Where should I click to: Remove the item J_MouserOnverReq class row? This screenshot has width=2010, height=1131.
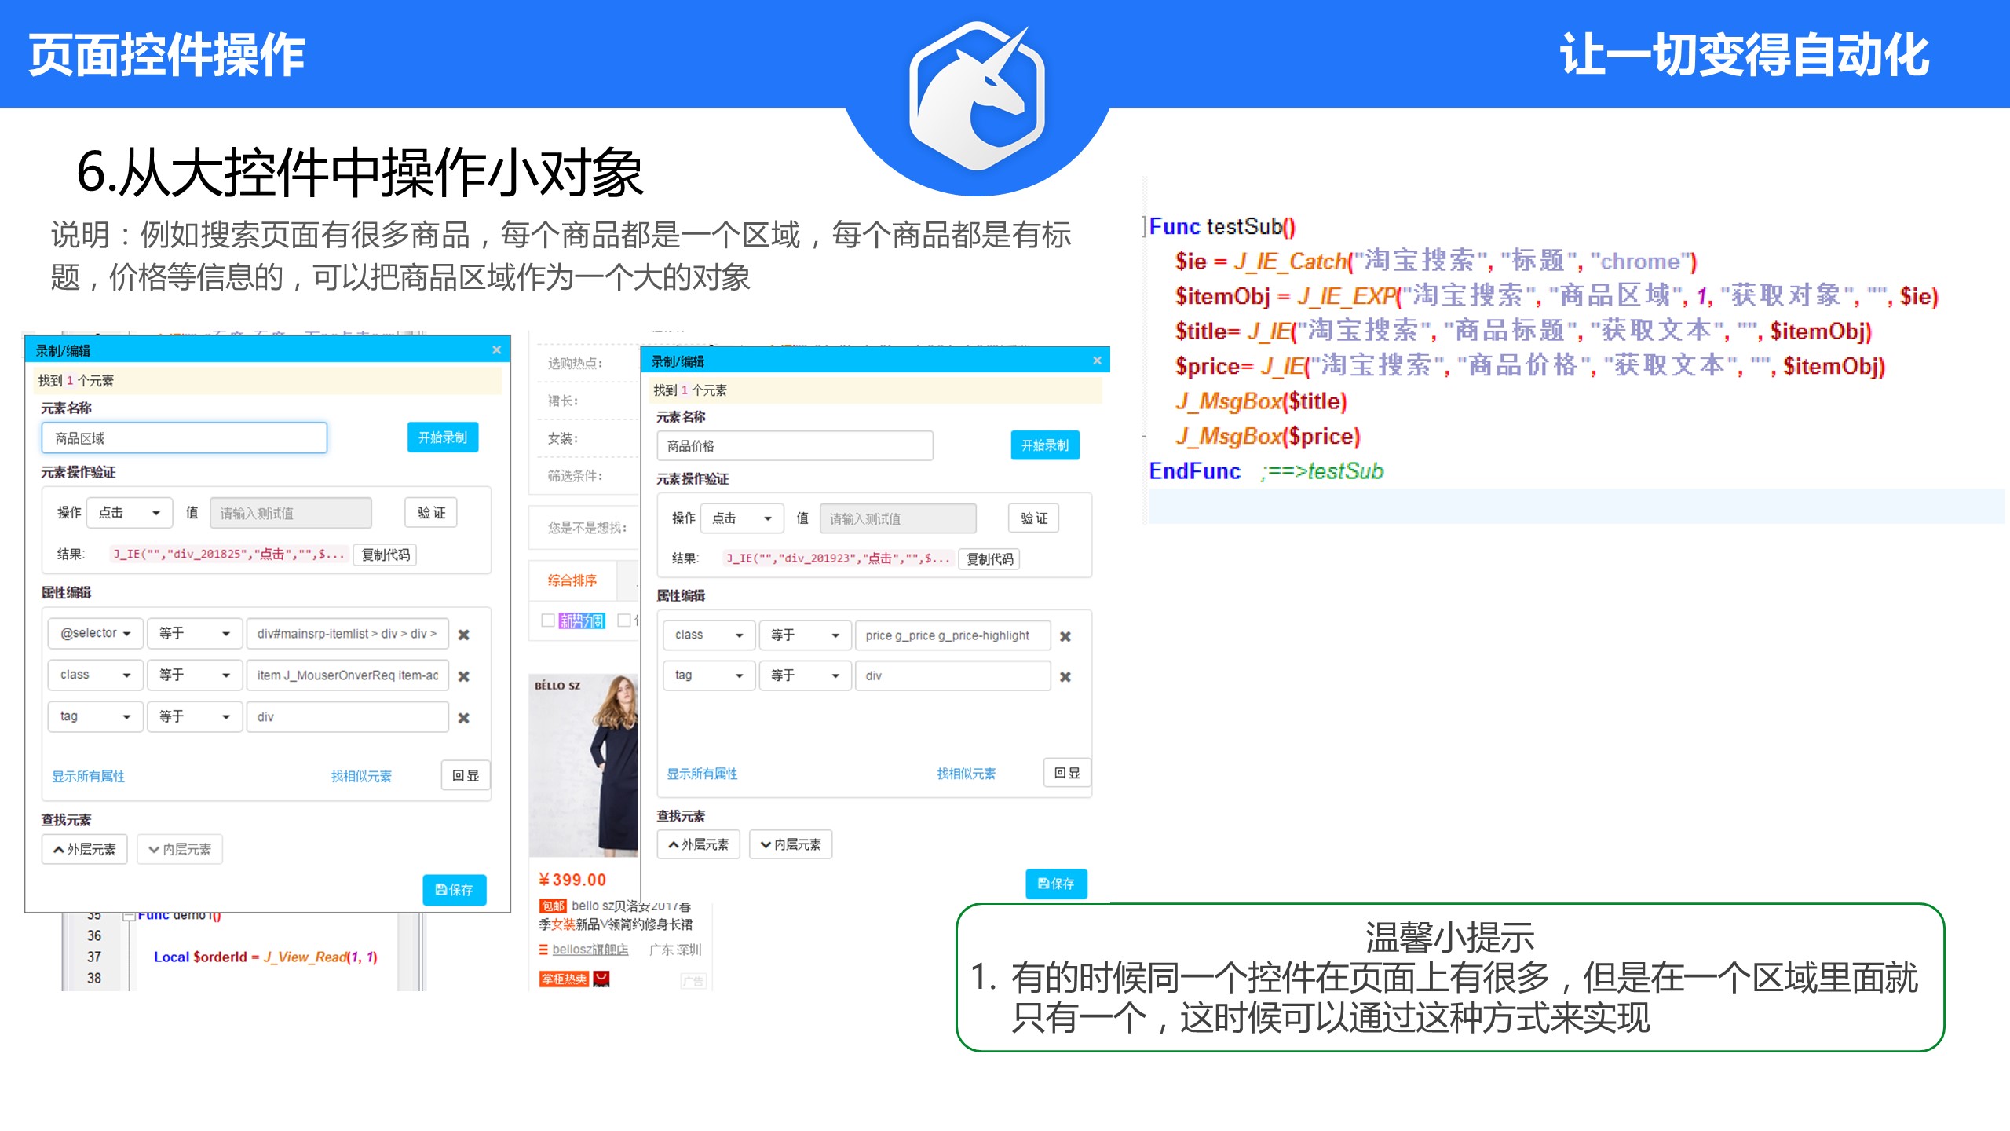tap(464, 676)
